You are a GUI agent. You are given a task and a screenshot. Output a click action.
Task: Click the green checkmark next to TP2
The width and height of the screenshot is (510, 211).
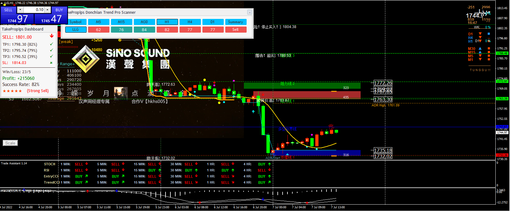click(51, 50)
